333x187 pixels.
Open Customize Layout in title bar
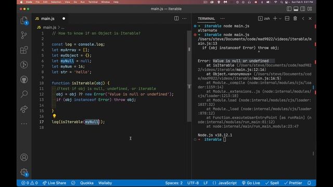310,9
